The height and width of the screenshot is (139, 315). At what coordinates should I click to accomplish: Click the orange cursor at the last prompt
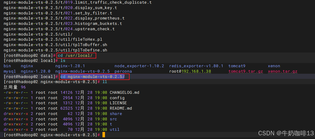[104, 134]
